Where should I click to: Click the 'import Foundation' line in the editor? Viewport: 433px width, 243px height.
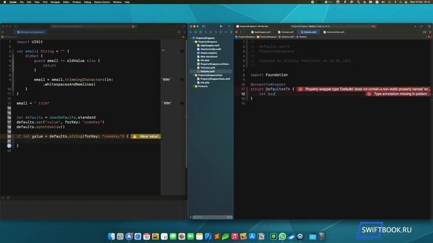pos(269,75)
